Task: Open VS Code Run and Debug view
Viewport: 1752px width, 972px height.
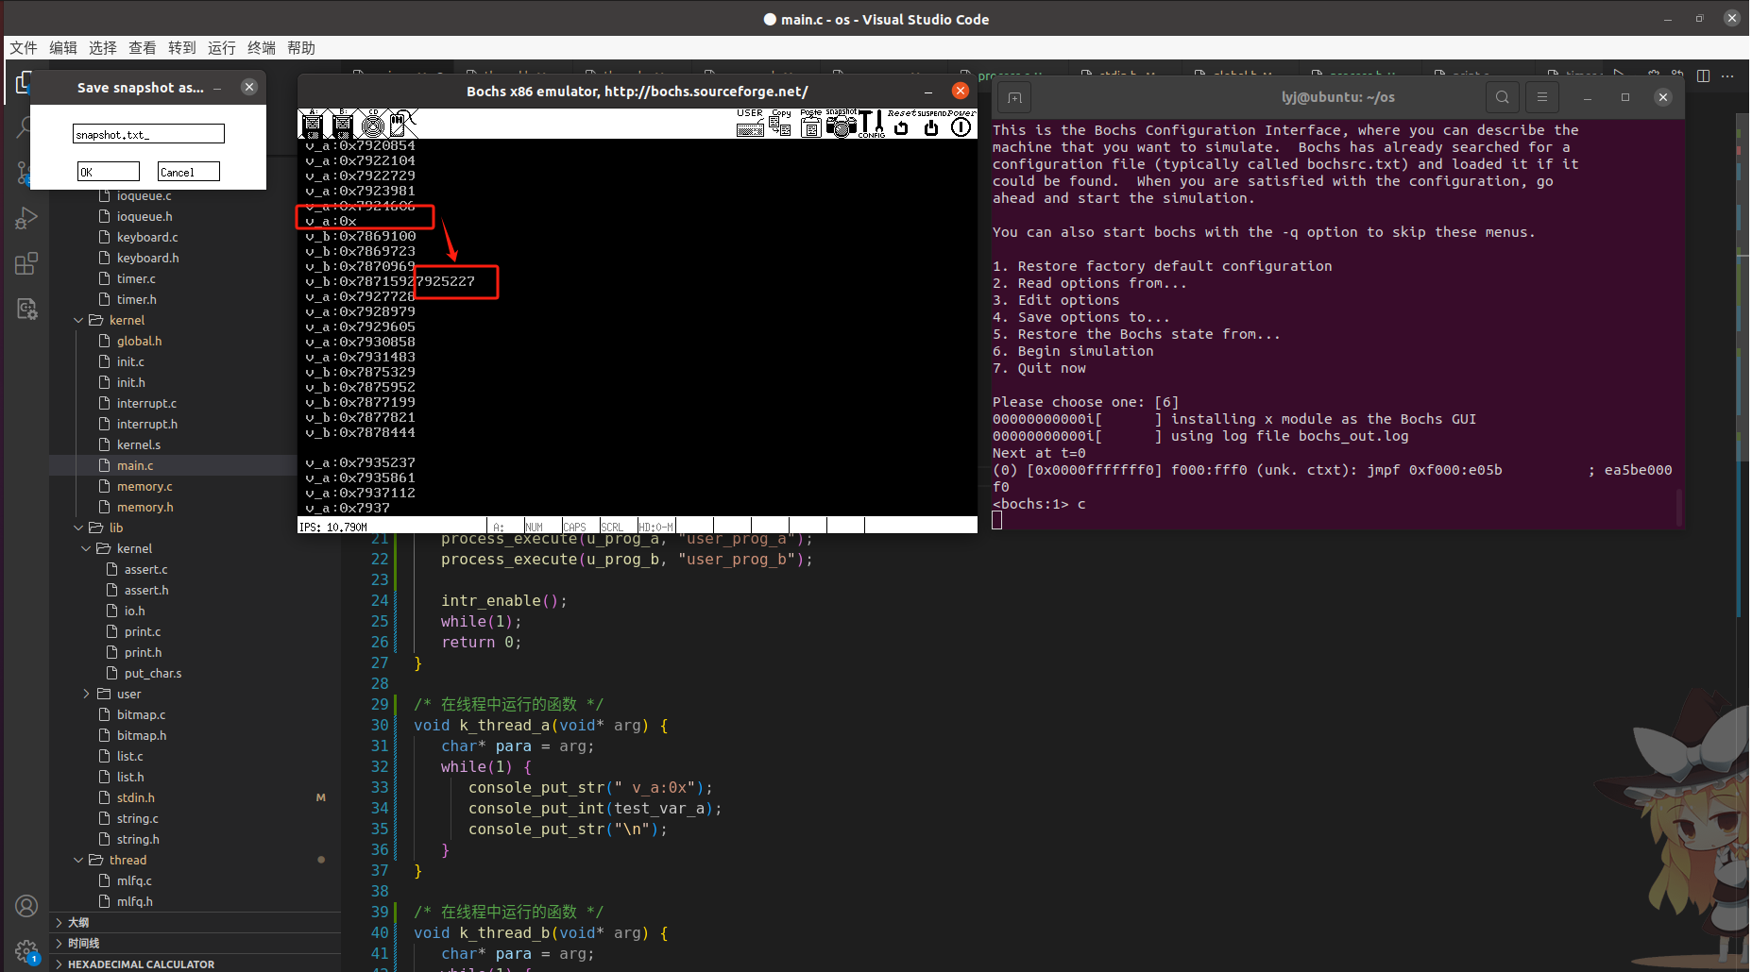Action: (26, 218)
